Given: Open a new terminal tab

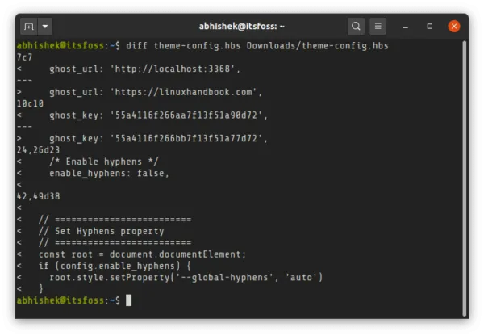Looking at the screenshot, I should pyautogui.click(x=28, y=26).
